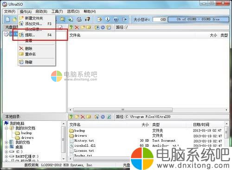Click the disc file list horizontal scrollbar
Image resolution: width=232 pixels, height=170 pixels.
click(148, 110)
